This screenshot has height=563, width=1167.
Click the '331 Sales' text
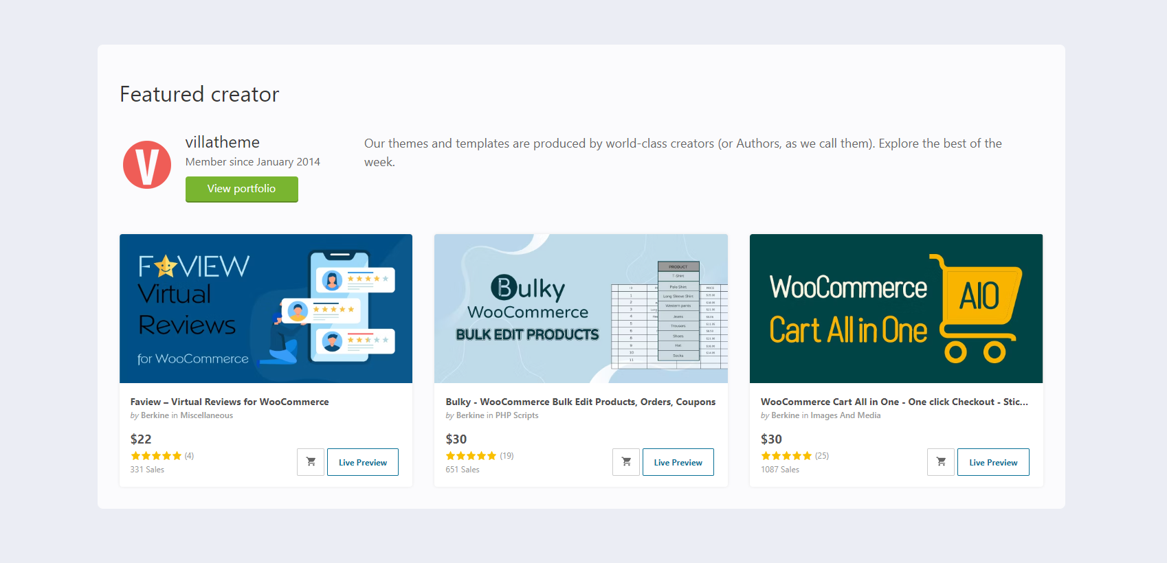click(x=147, y=470)
